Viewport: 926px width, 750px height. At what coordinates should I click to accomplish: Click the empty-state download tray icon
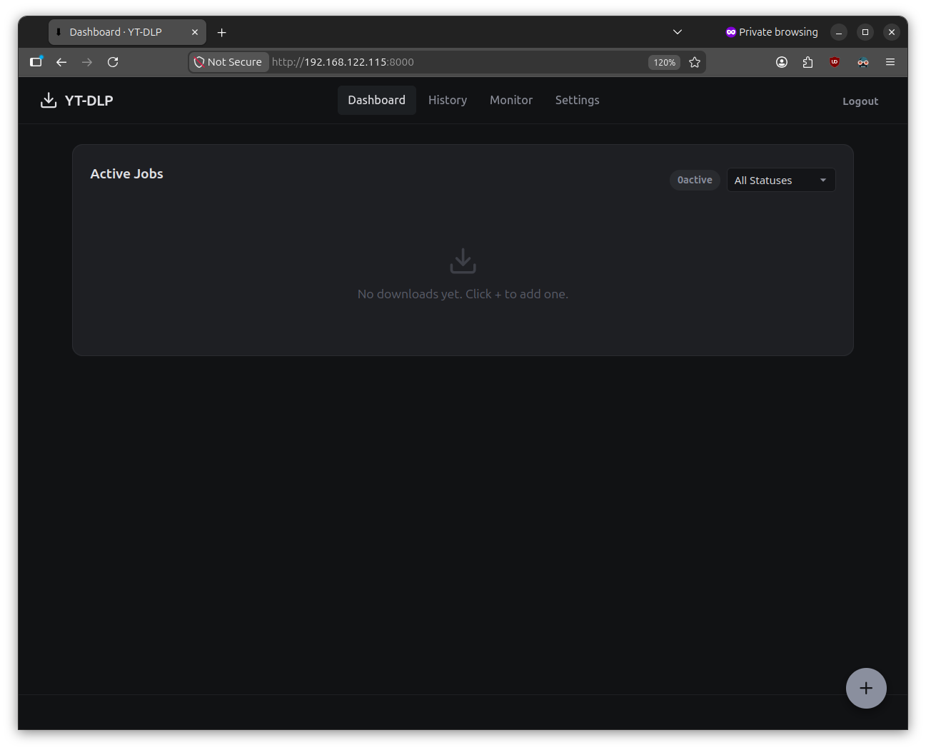tap(463, 261)
